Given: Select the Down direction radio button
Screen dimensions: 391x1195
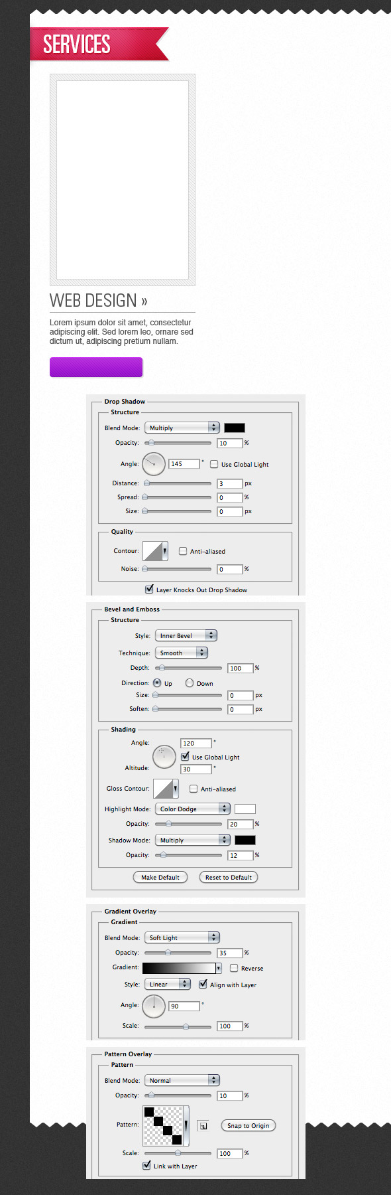Looking at the screenshot, I should (x=190, y=682).
